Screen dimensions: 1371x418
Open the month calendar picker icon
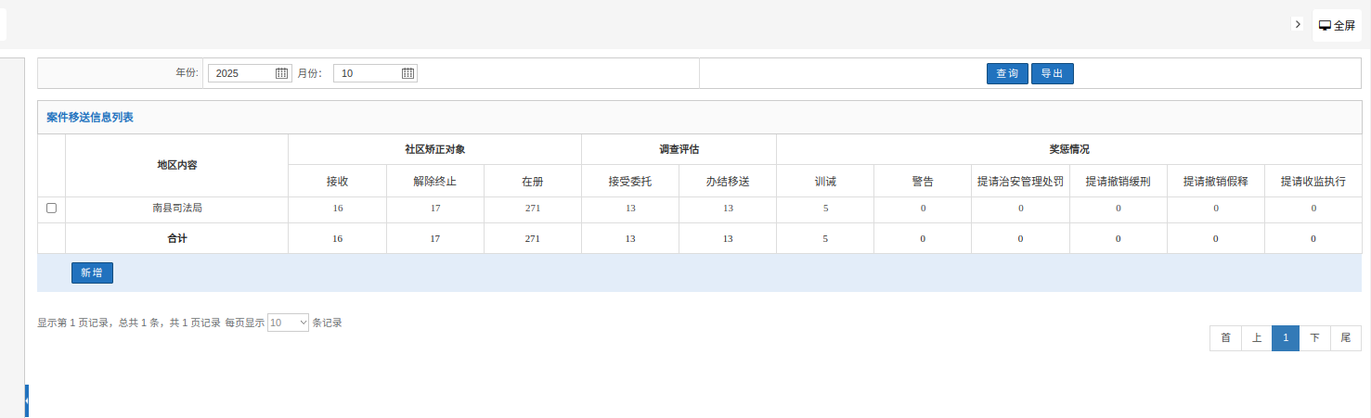tap(407, 73)
